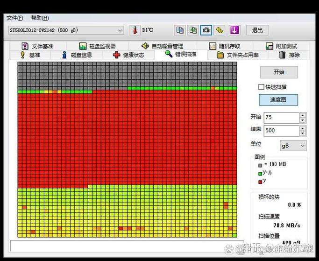Screen dimensions: 319x261
Task: Click the red legend swatch
Action: coord(260,182)
